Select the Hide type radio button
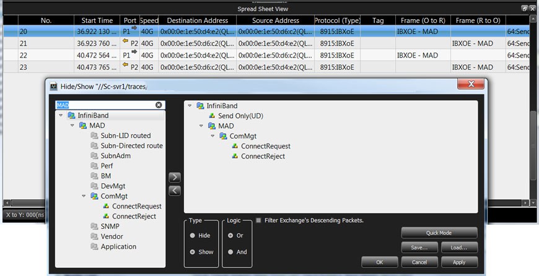 pos(193,236)
